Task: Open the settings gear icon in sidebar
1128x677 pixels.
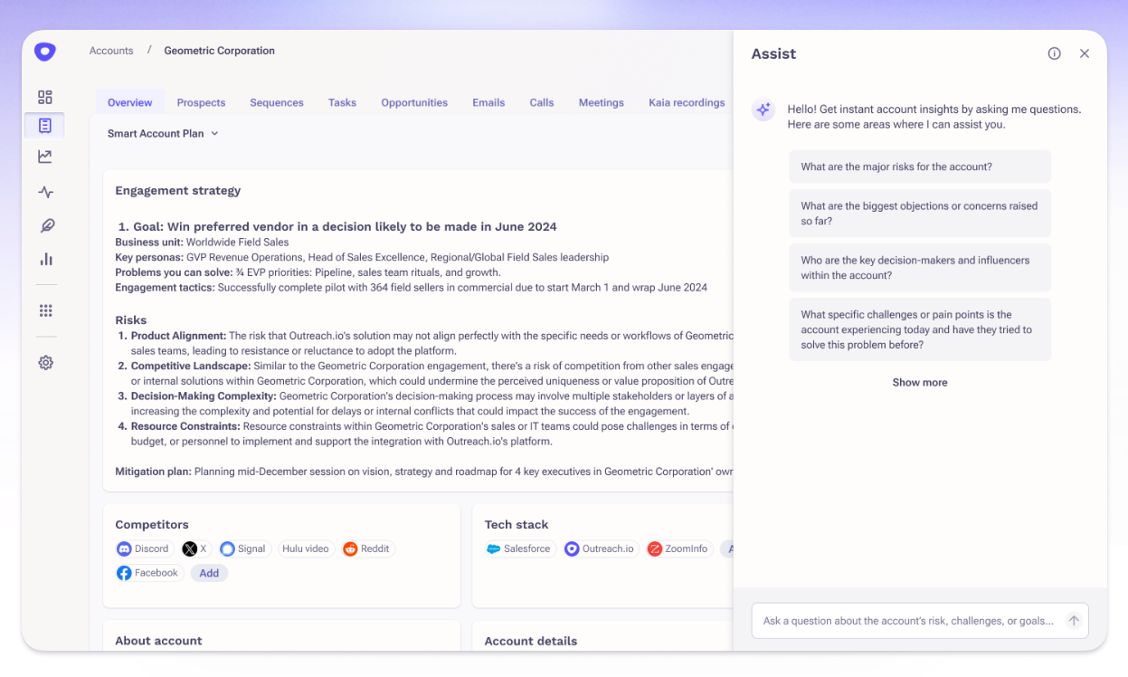Action: click(x=45, y=362)
